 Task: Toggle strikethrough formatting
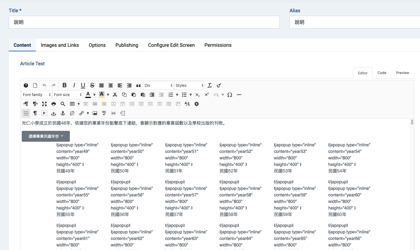point(92,85)
